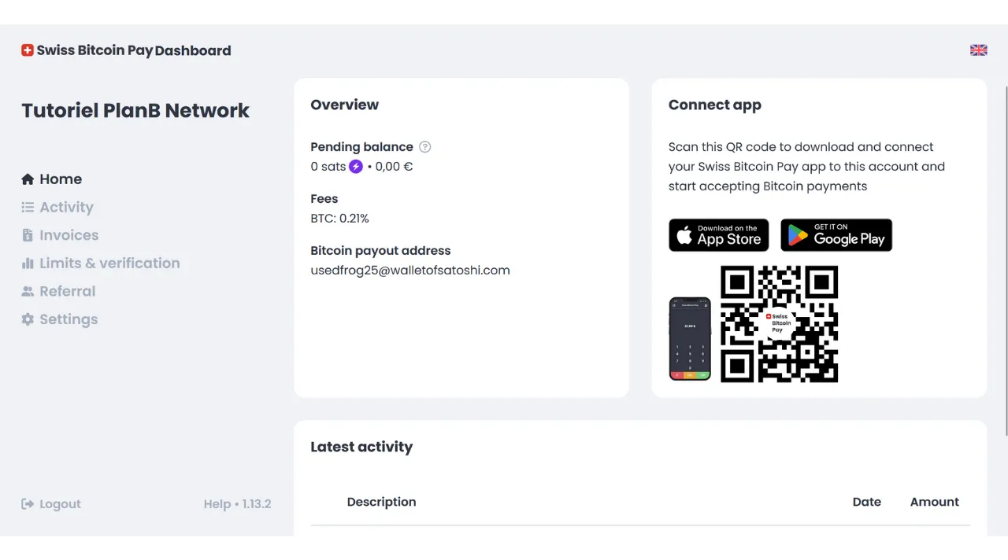
Task: Open the British flag language selector
Action: point(978,50)
